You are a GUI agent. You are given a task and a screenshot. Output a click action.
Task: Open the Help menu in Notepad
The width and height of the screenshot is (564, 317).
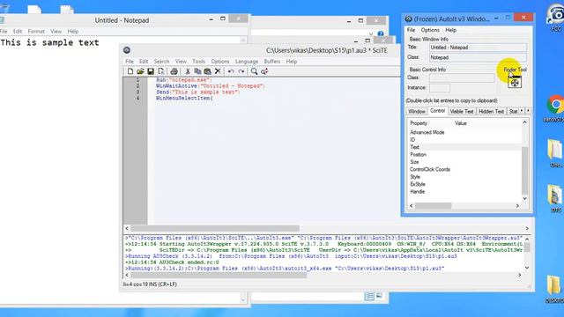[x=73, y=32]
